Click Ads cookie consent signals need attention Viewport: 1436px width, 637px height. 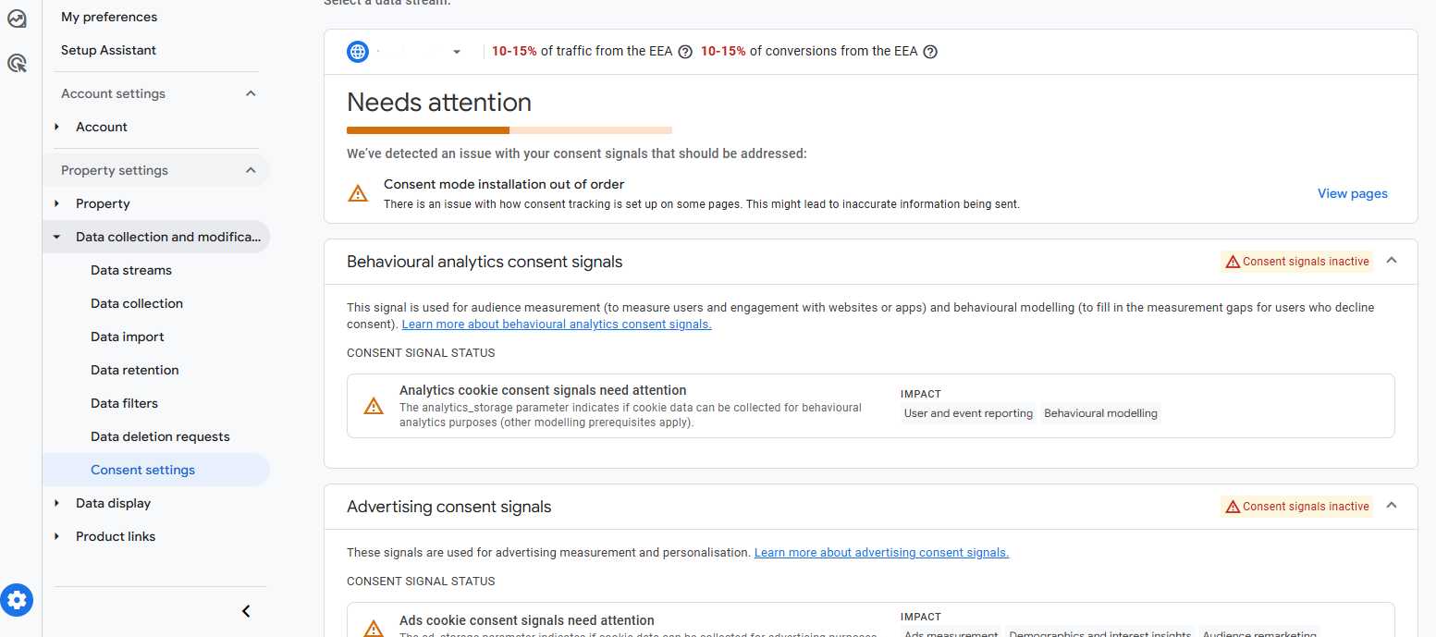(527, 620)
